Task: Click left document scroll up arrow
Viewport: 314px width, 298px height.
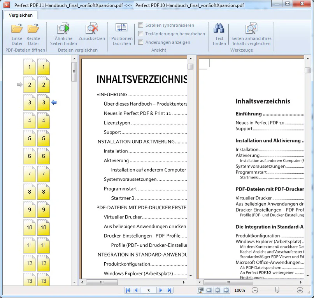Action: coord(191,59)
